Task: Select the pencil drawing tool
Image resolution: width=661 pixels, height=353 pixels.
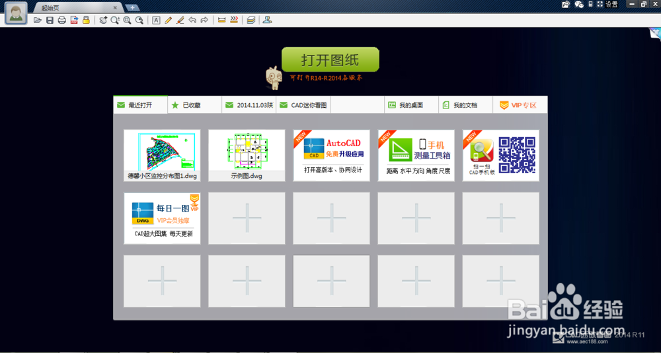Action: click(168, 20)
